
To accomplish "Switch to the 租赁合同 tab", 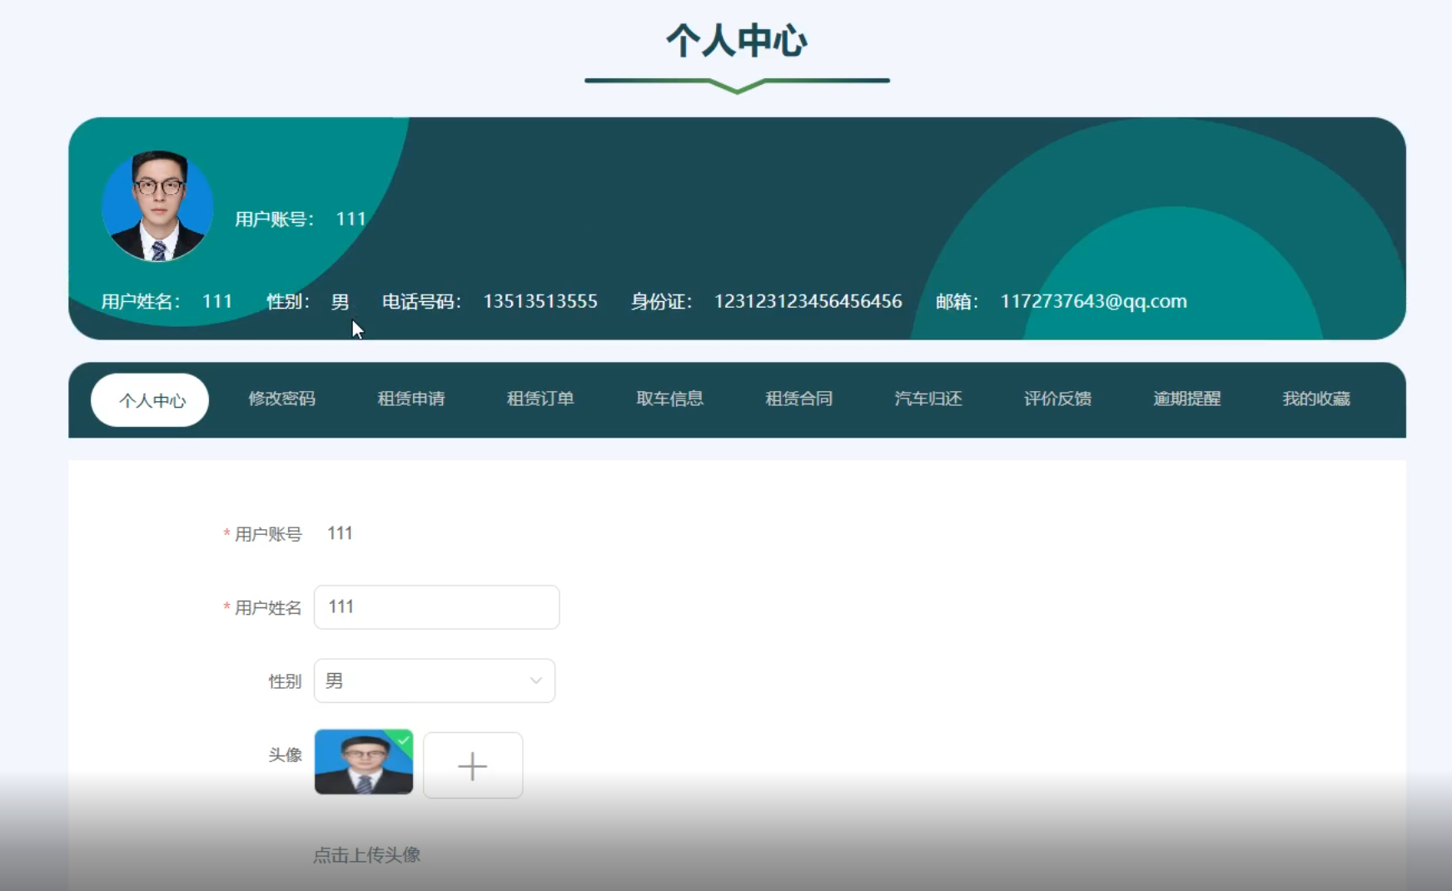I will point(799,398).
